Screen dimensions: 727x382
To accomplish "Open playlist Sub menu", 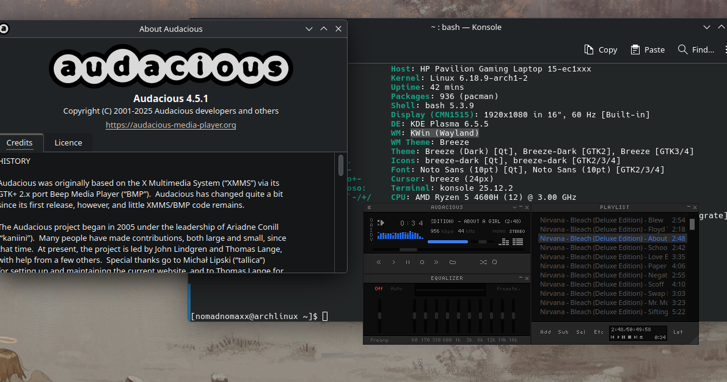I will pyautogui.click(x=563, y=332).
